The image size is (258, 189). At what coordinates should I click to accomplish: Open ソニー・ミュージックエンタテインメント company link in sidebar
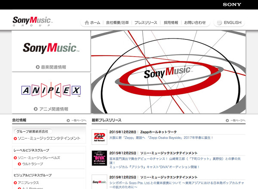pos(49,138)
